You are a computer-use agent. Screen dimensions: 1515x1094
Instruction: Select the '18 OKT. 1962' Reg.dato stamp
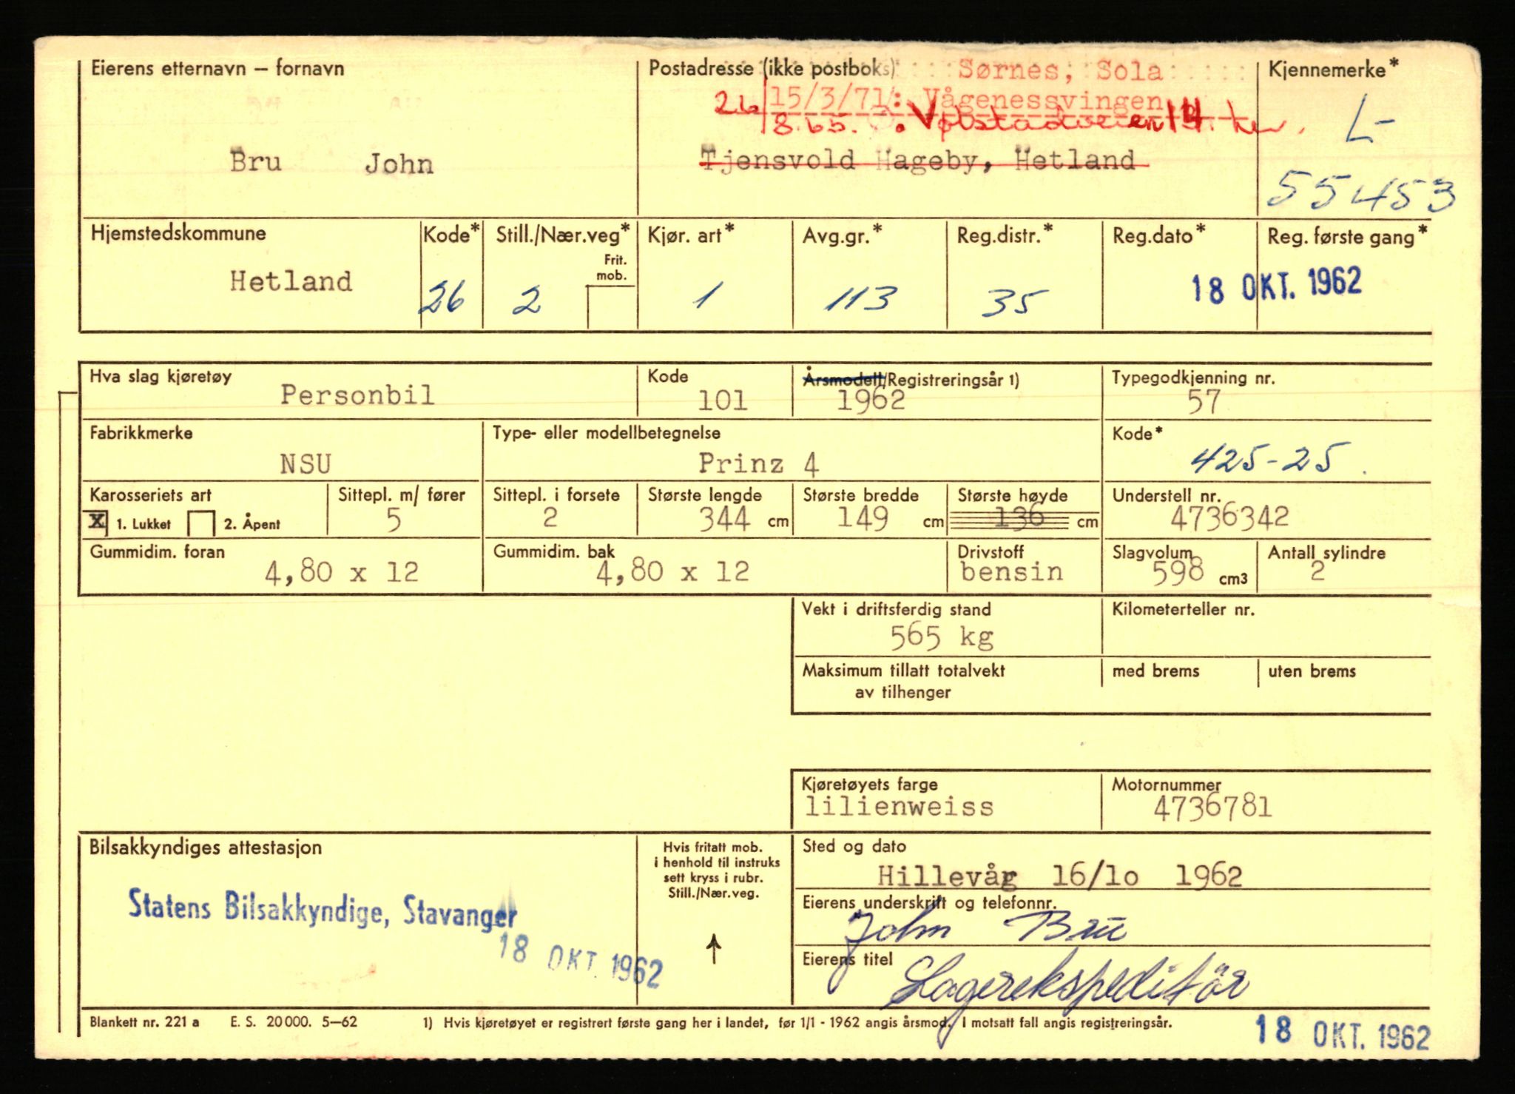[1276, 284]
